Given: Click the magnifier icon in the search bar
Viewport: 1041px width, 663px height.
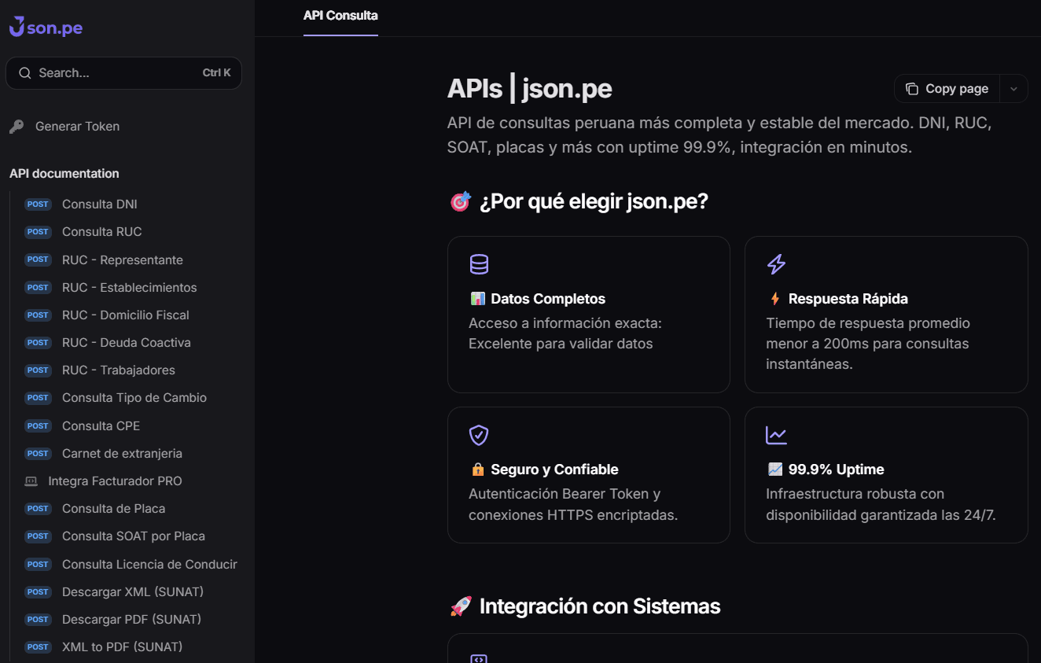Looking at the screenshot, I should [24, 72].
